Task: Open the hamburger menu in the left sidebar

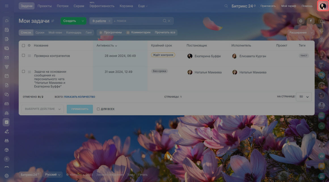Action: 7,6
